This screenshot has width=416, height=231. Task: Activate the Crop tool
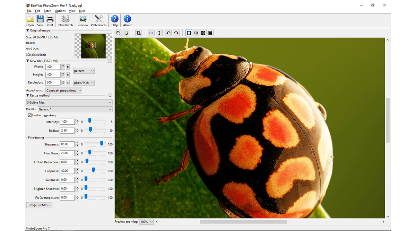138,33
